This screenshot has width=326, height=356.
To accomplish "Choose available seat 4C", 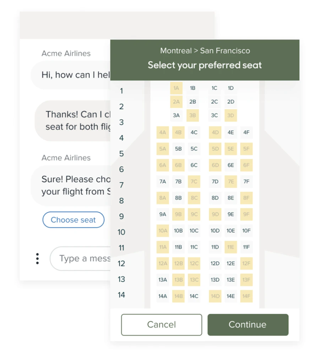I will [194, 132].
